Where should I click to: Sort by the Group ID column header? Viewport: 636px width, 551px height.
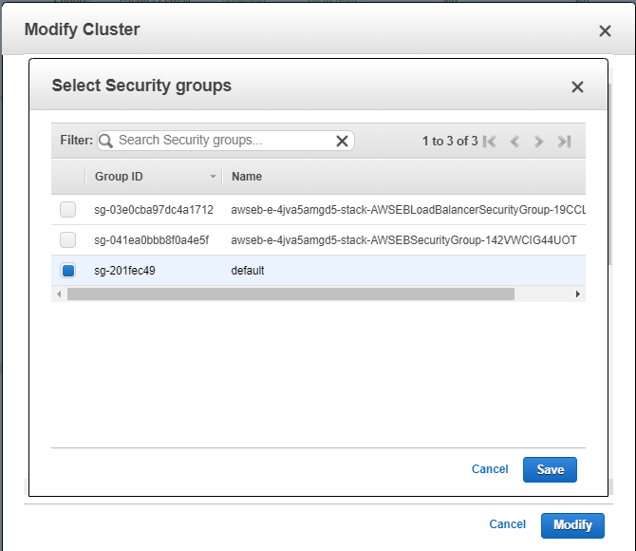coord(119,177)
